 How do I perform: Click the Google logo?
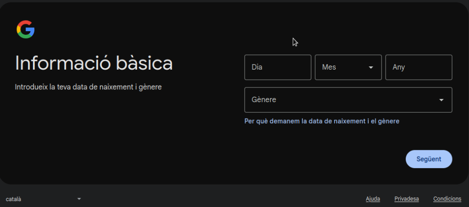pyautogui.click(x=26, y=30)
